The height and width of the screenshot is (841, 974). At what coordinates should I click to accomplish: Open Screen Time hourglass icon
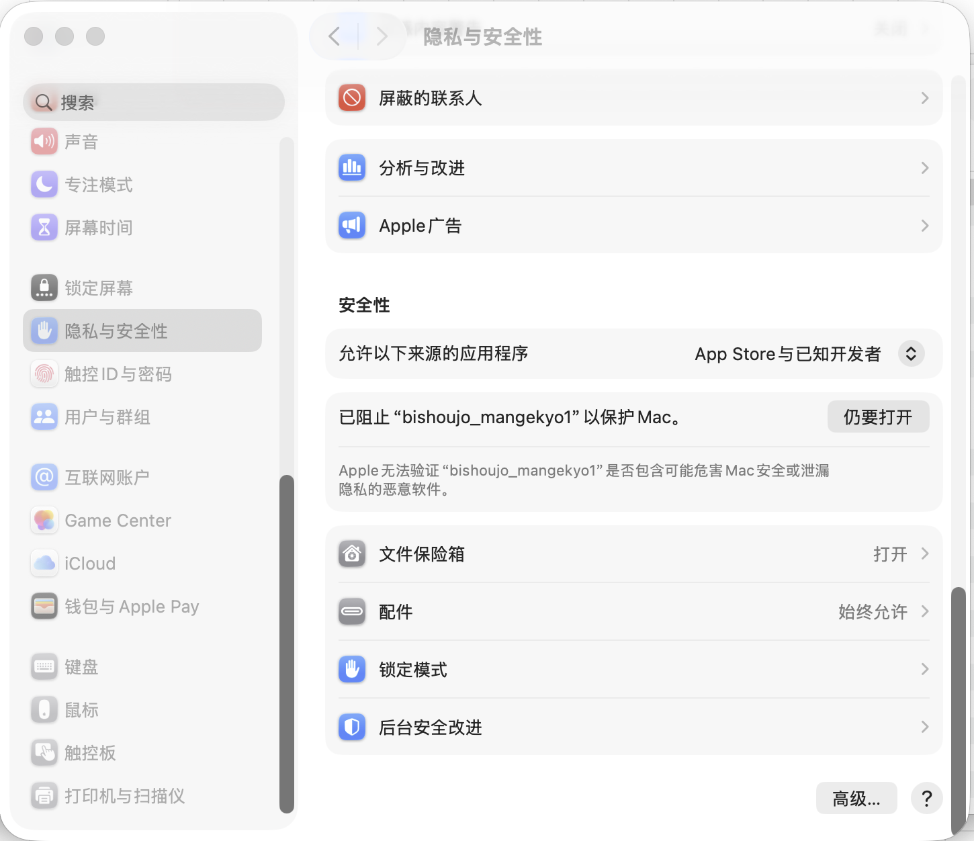coord(44,227)
